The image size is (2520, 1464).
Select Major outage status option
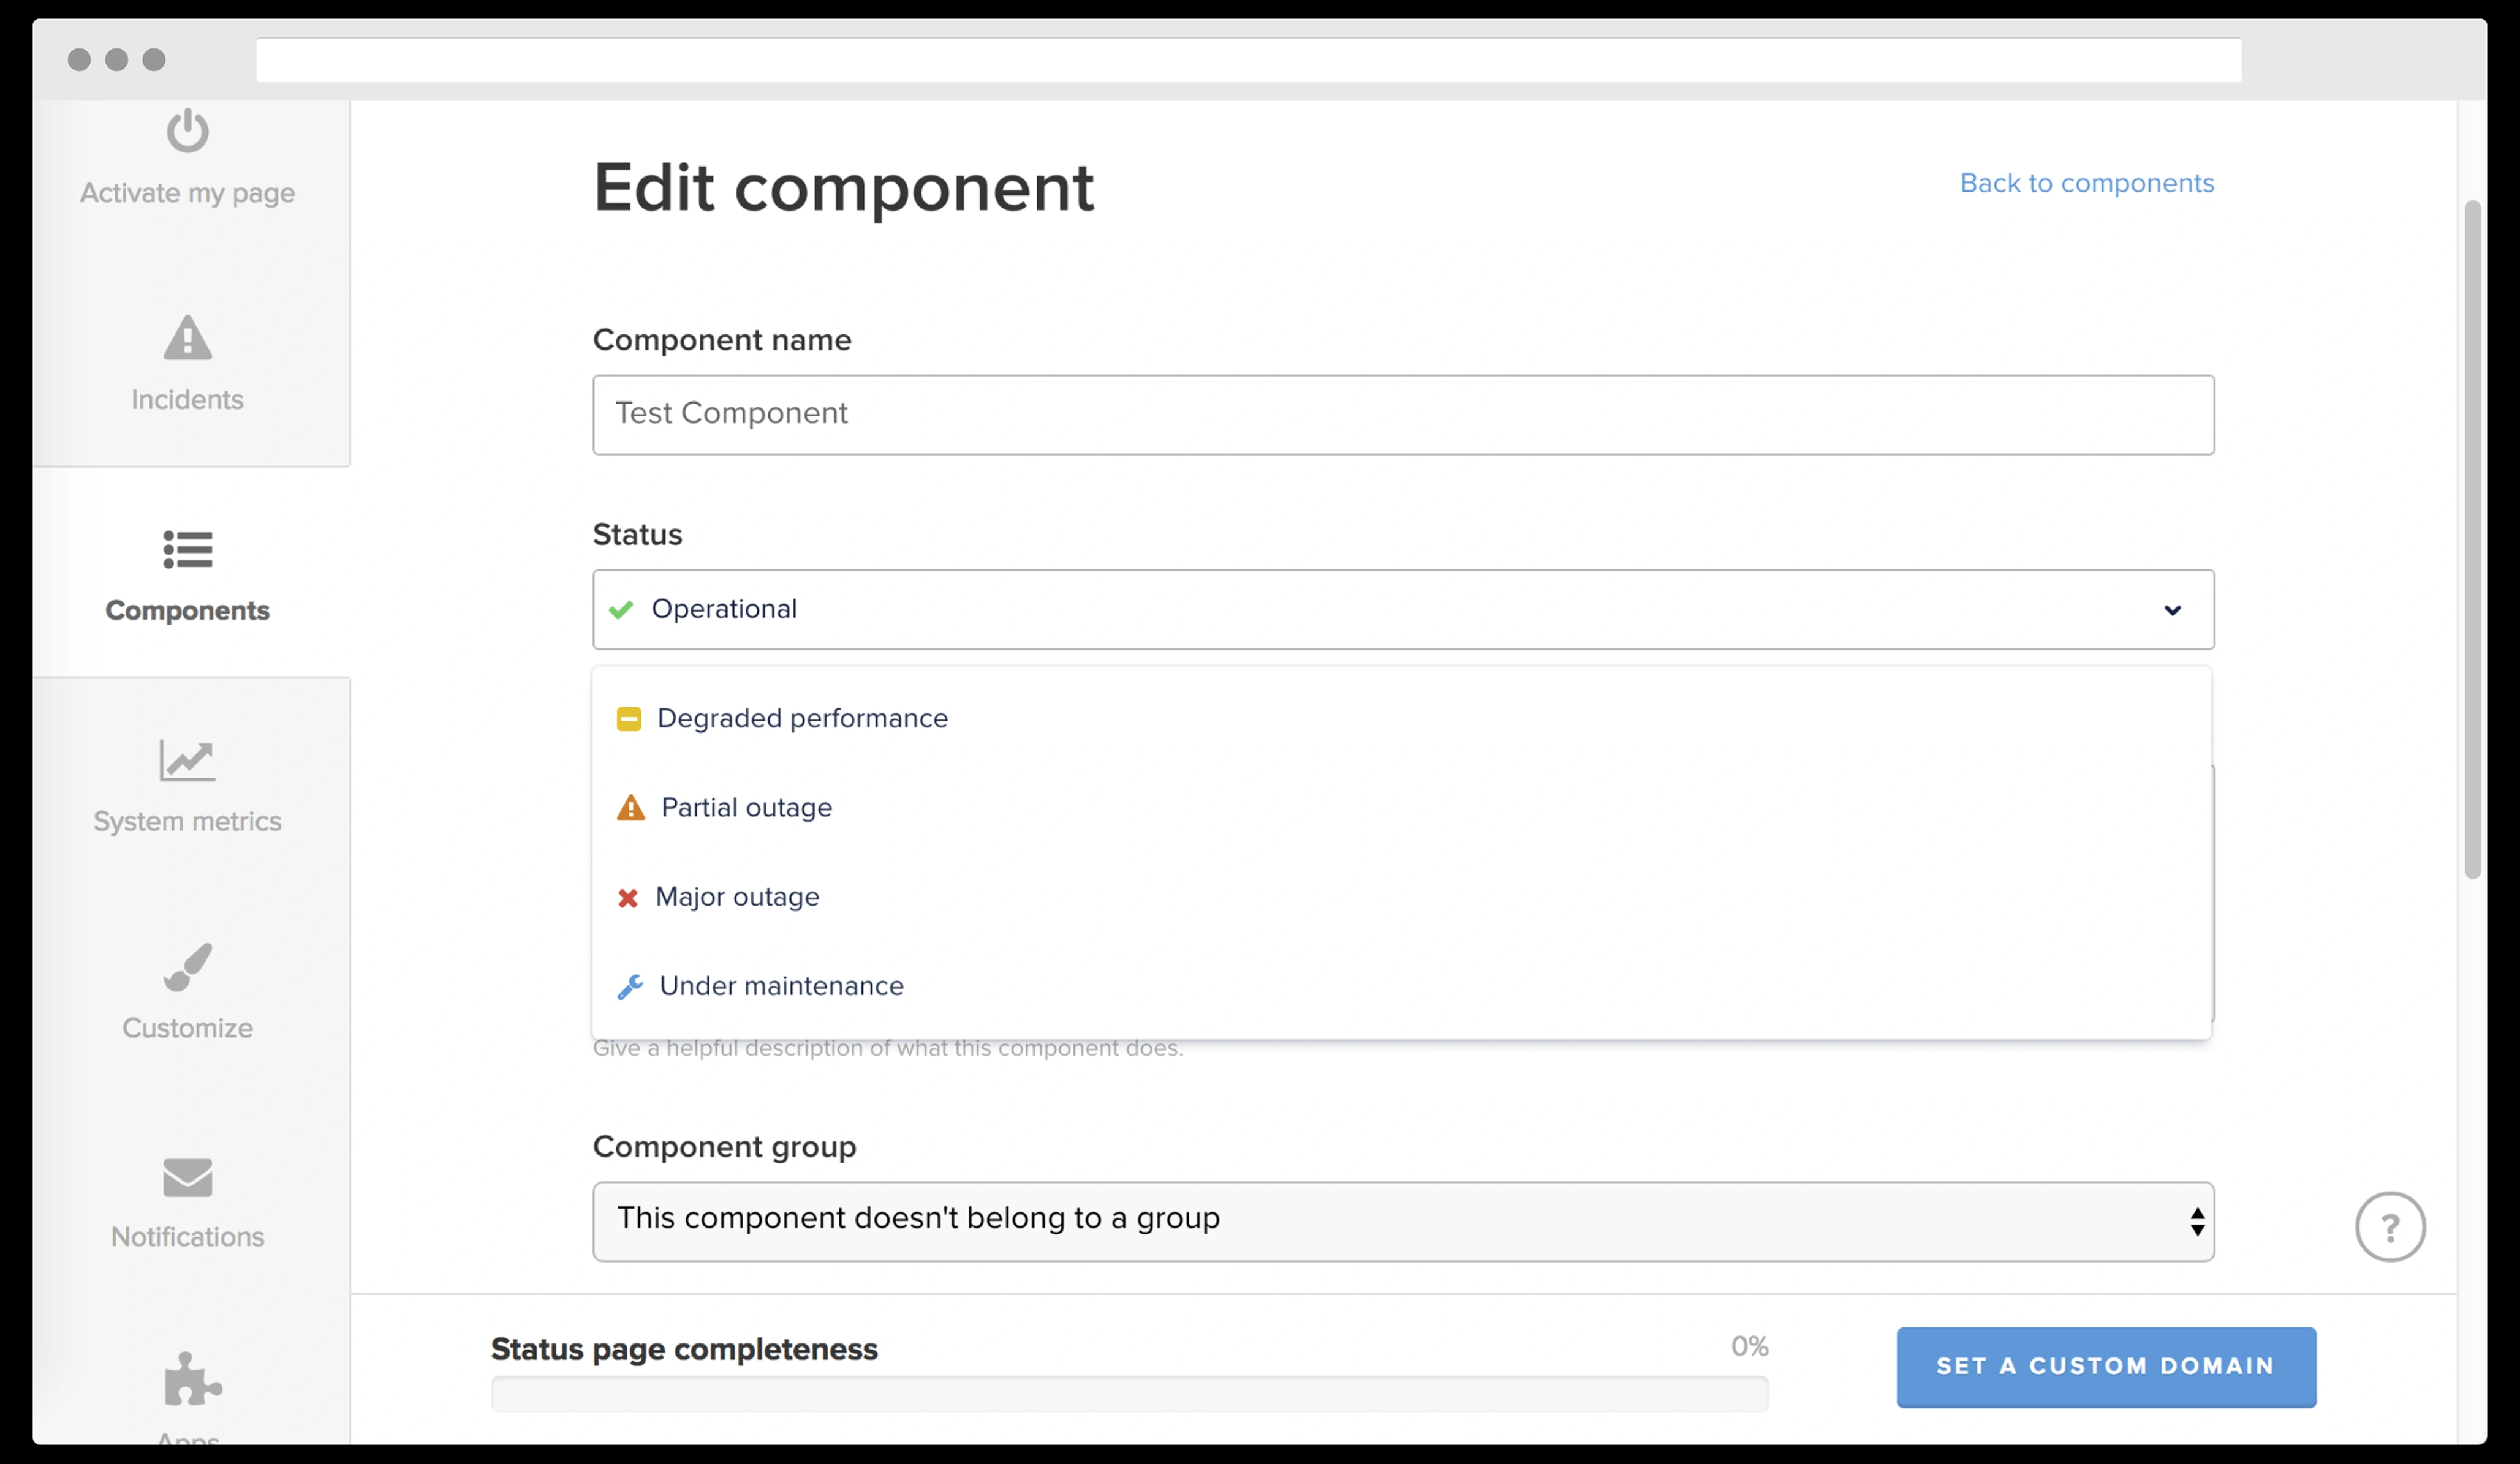coord(737,896)
